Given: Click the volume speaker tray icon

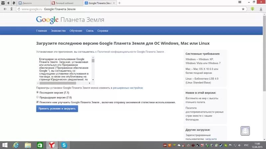Looking at the screenshot, I should click(239, 145).
